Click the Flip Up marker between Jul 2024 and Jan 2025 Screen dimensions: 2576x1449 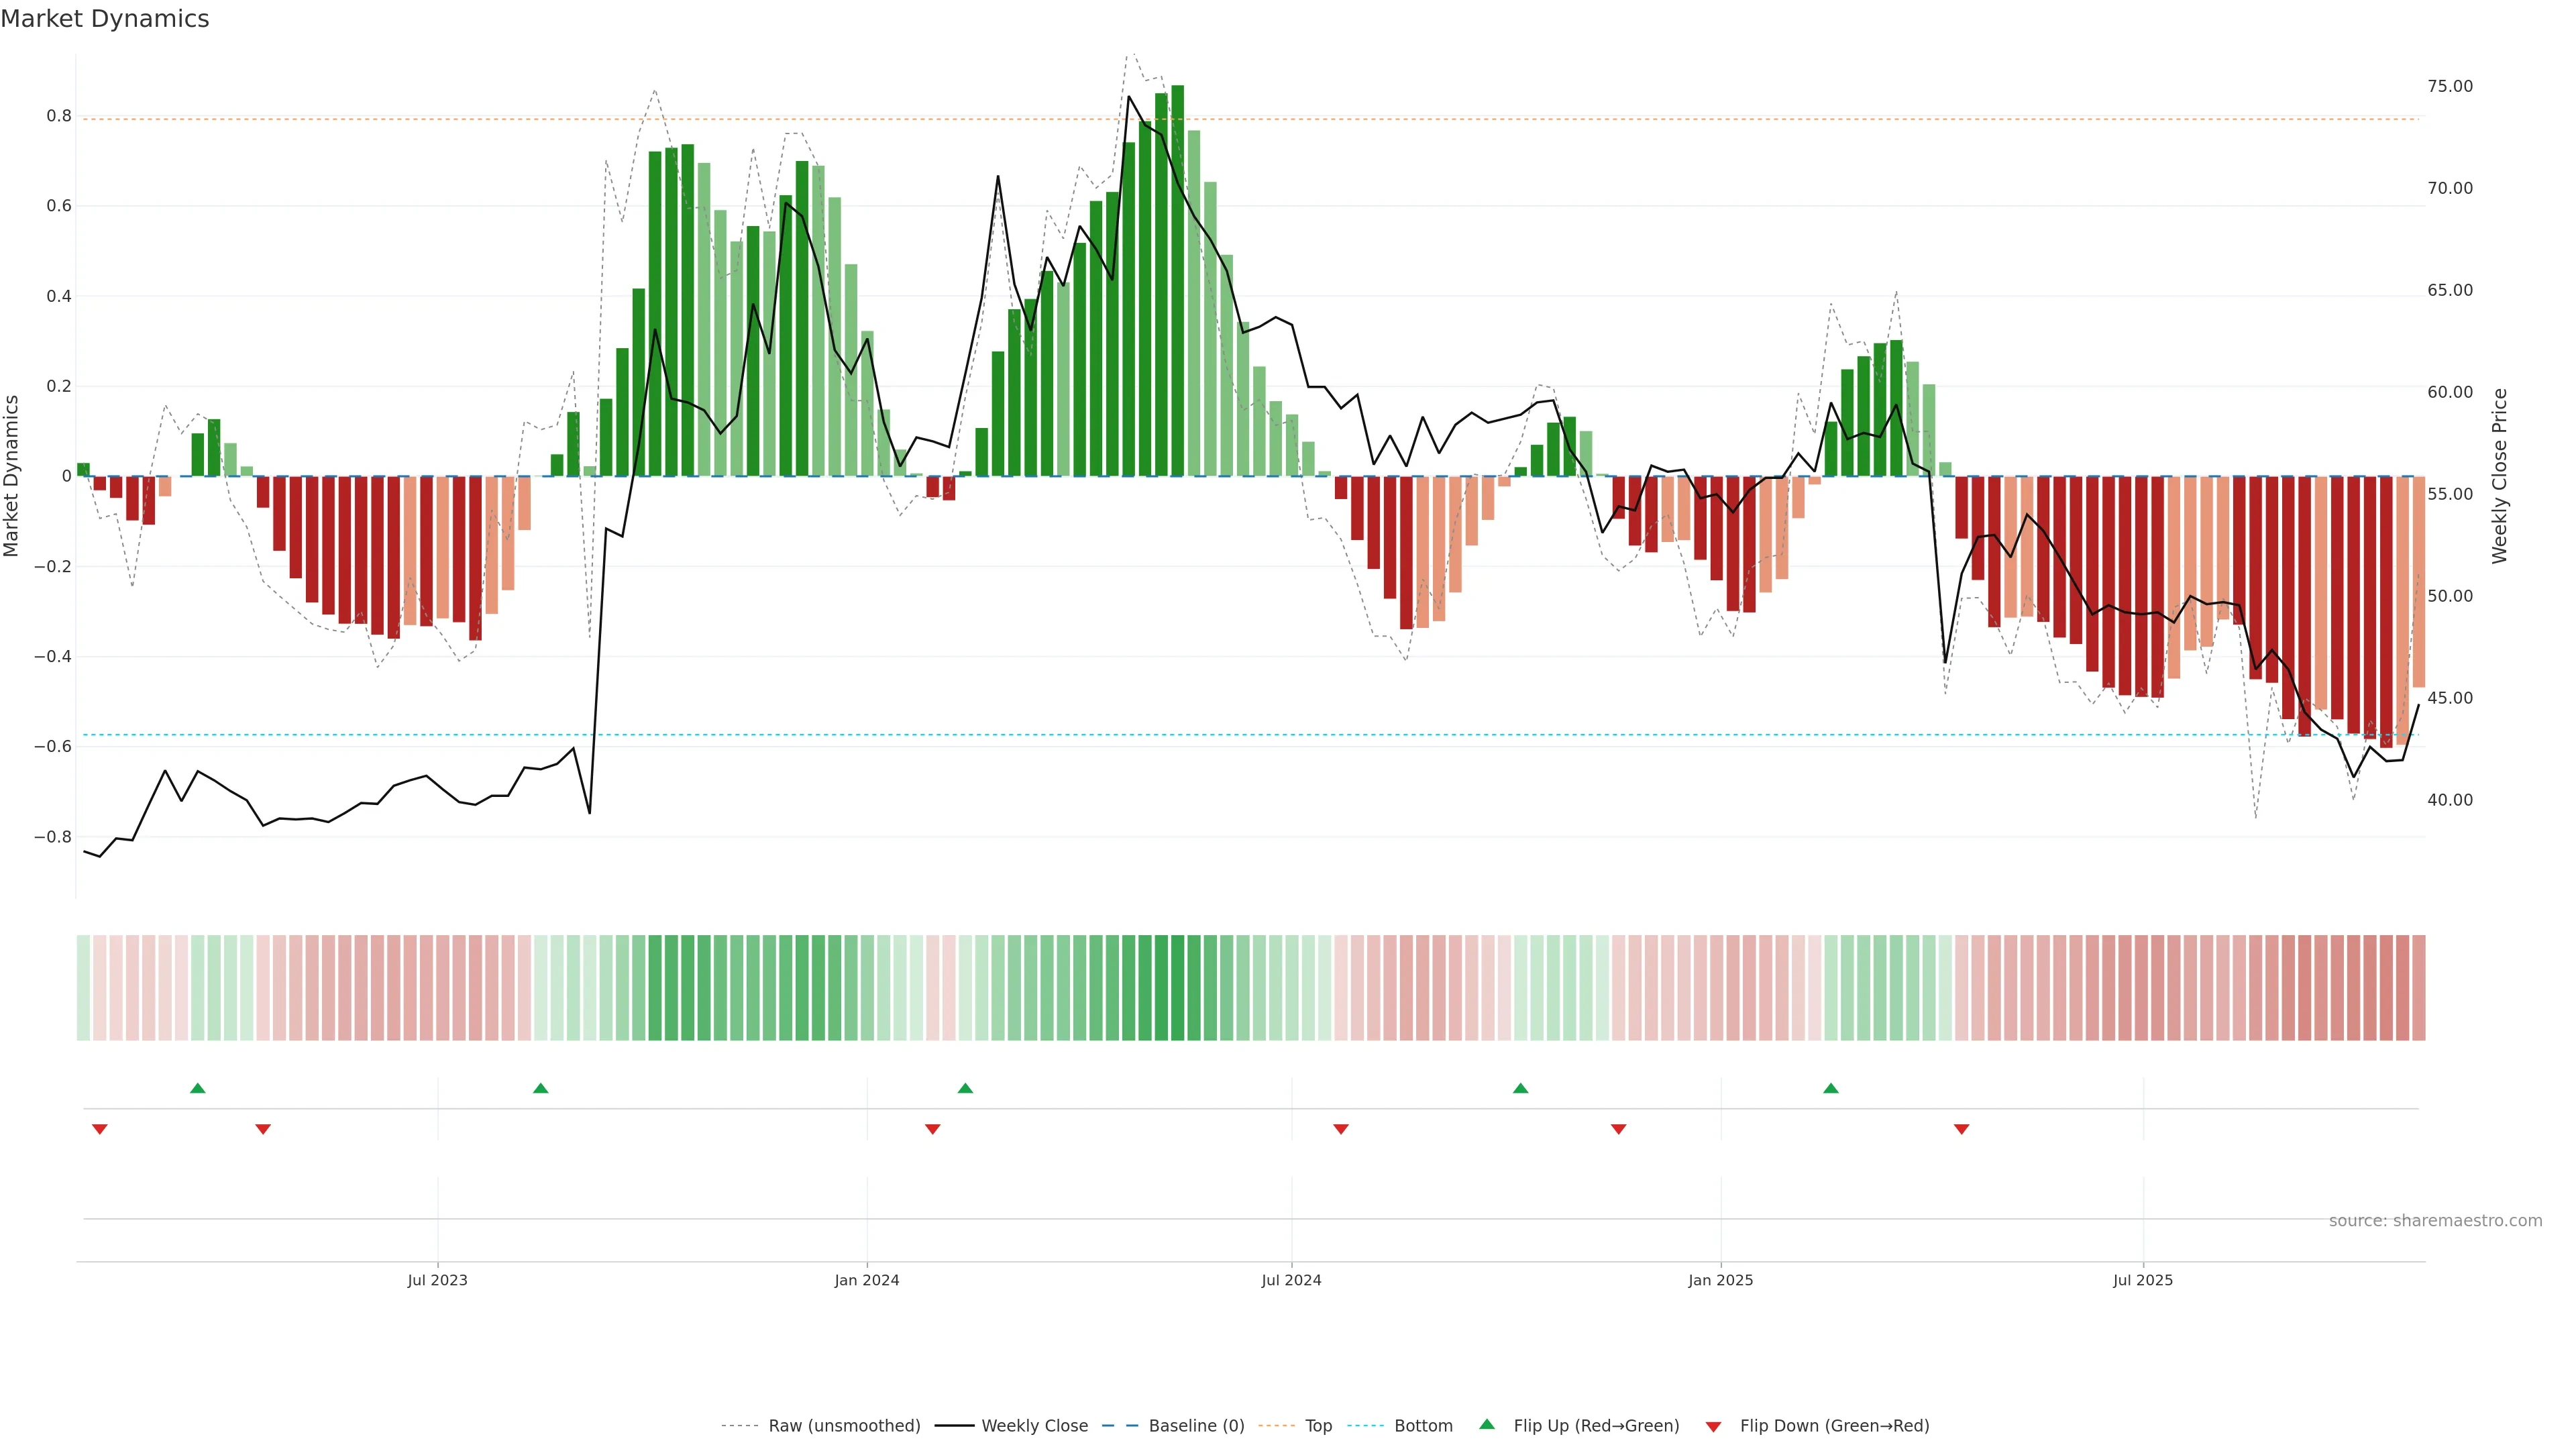point(1521,1088)
